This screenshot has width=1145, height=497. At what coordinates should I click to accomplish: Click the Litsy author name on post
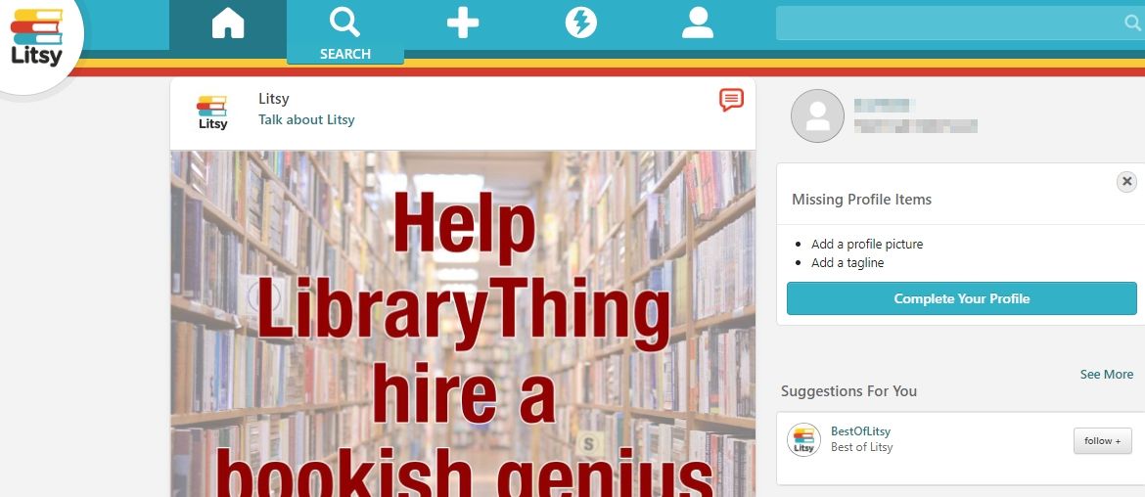click(x=274, y=99)
